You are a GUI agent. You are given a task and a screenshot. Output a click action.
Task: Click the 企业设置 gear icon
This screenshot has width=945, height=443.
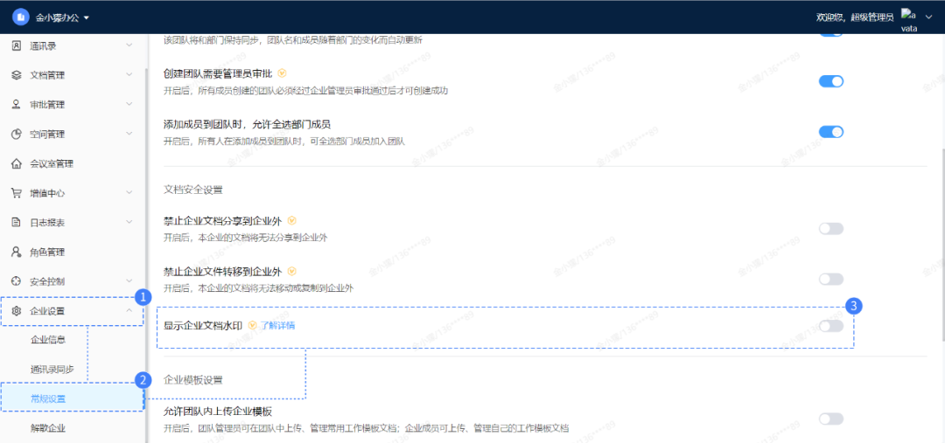coord(17,311)
